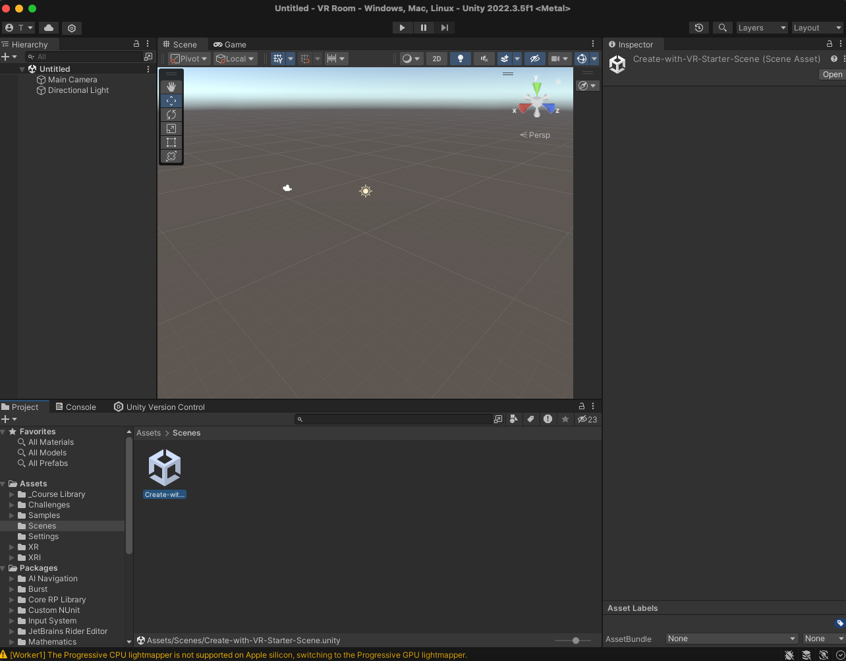Click the Step frame button

coord(445,28)
